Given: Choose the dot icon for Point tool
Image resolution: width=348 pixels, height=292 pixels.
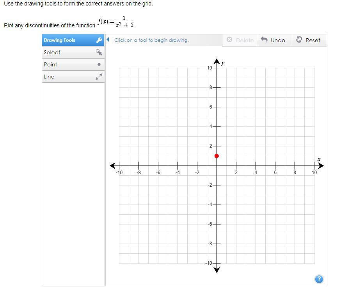Looking at the screenshot, I should point(99,64).
